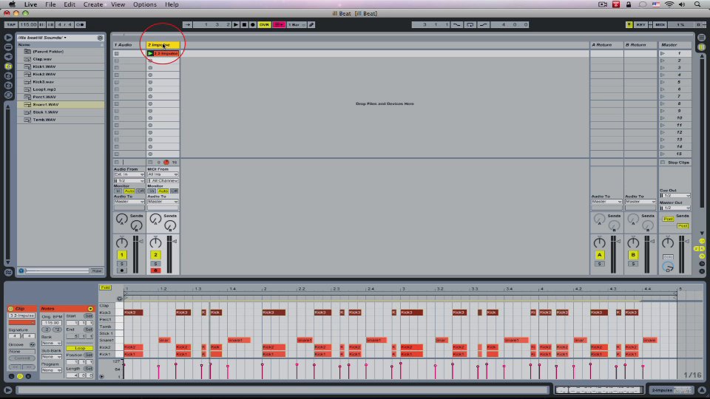Launch the 3 2-Impulse clip play triangle
Viewport: 710px width, 399px height.
(150, 53)
